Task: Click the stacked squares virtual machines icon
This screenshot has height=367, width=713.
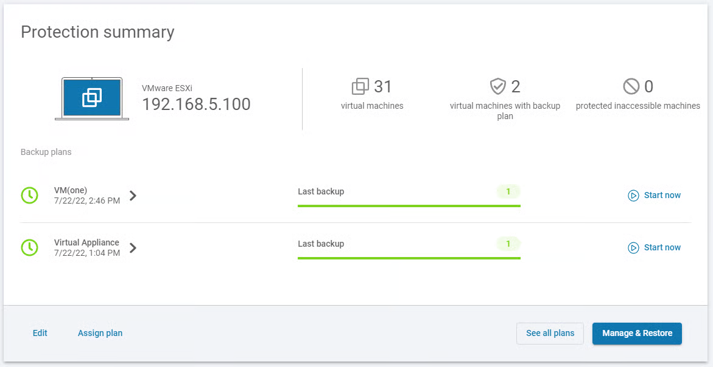Action: (360, 87)
